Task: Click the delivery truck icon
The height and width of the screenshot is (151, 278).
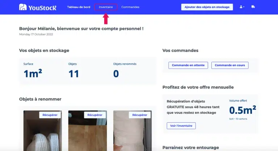Action: pyautogui.click(x=253, y=7)
